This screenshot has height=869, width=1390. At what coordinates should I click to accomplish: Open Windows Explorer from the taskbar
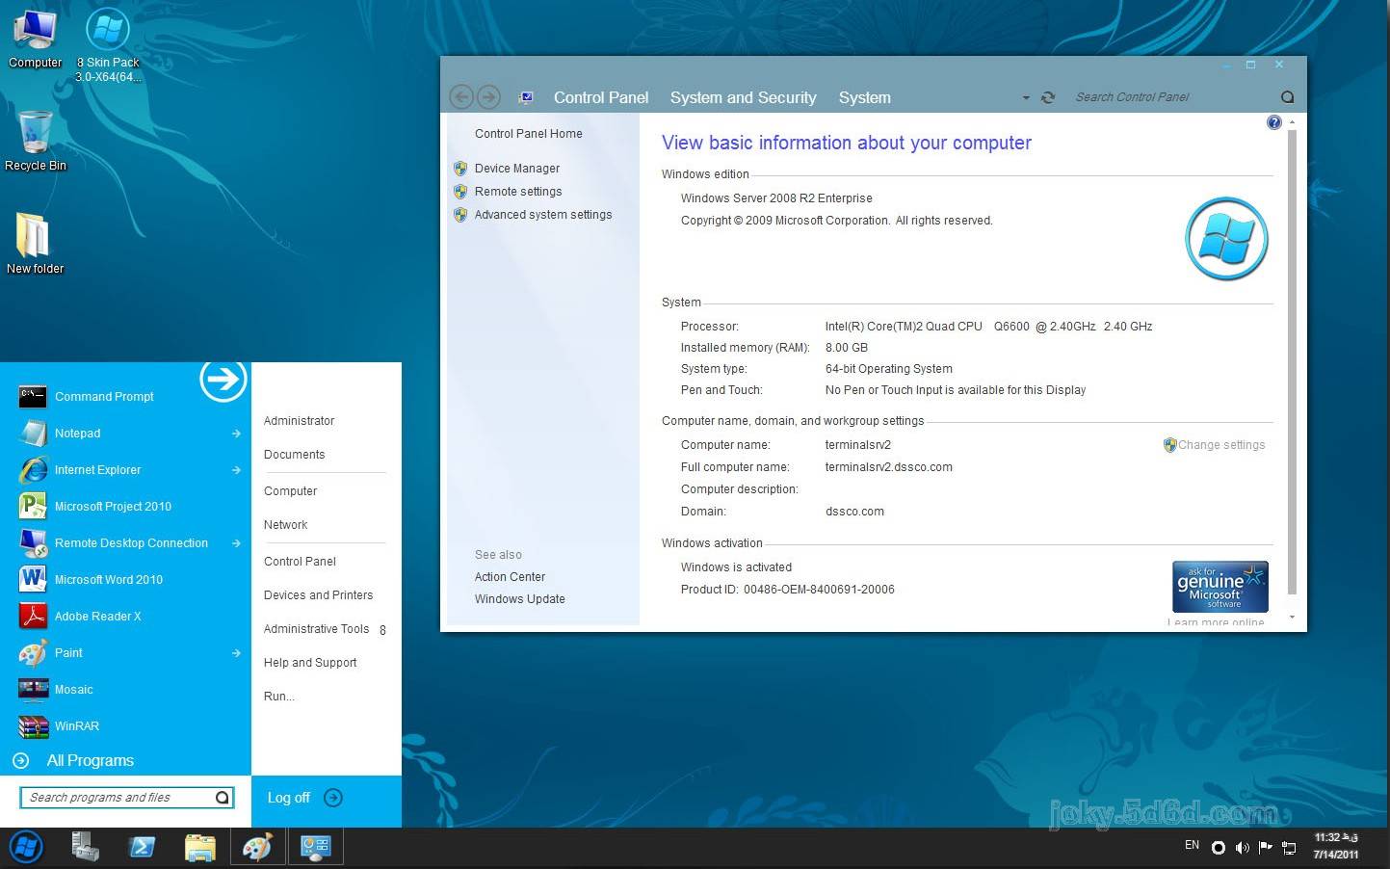coord(200,848)
